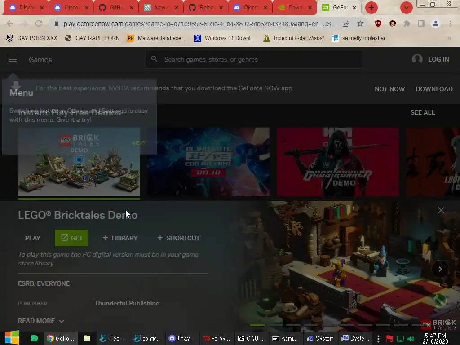Go back with the browser back arrow
460x345 pixels.
(10, 24)
